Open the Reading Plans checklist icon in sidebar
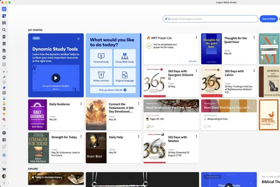The height and width of the screenshot is (187, 280). point(4,43)
